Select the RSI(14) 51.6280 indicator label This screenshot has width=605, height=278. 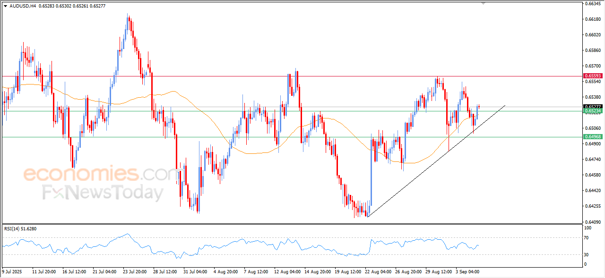[x=20, y=229]
